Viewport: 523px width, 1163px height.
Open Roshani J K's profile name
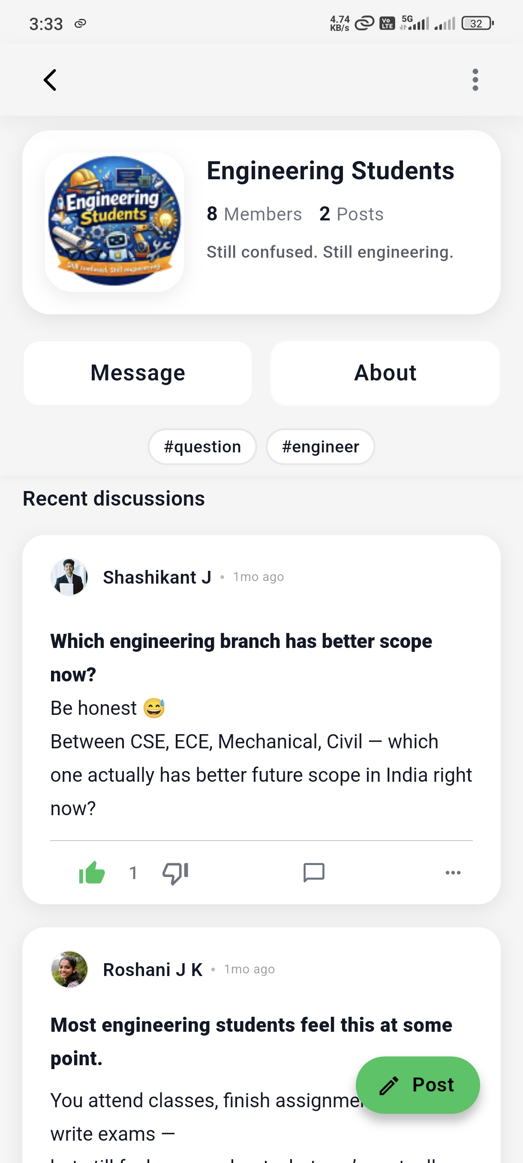click(x=153, y=969)
